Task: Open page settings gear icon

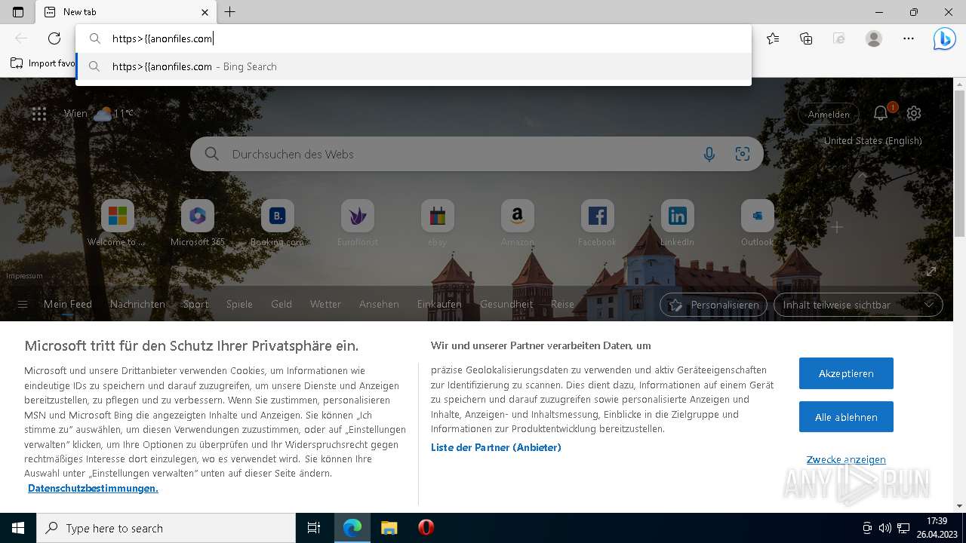Action: click(914, 113)
